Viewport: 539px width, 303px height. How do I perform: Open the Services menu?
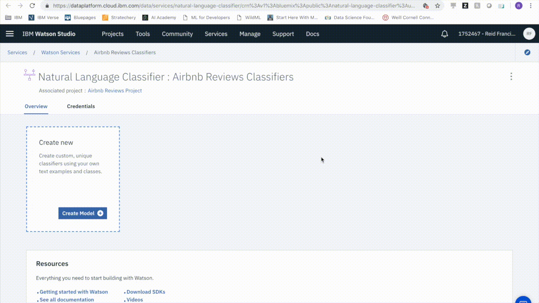coord(216,34)
